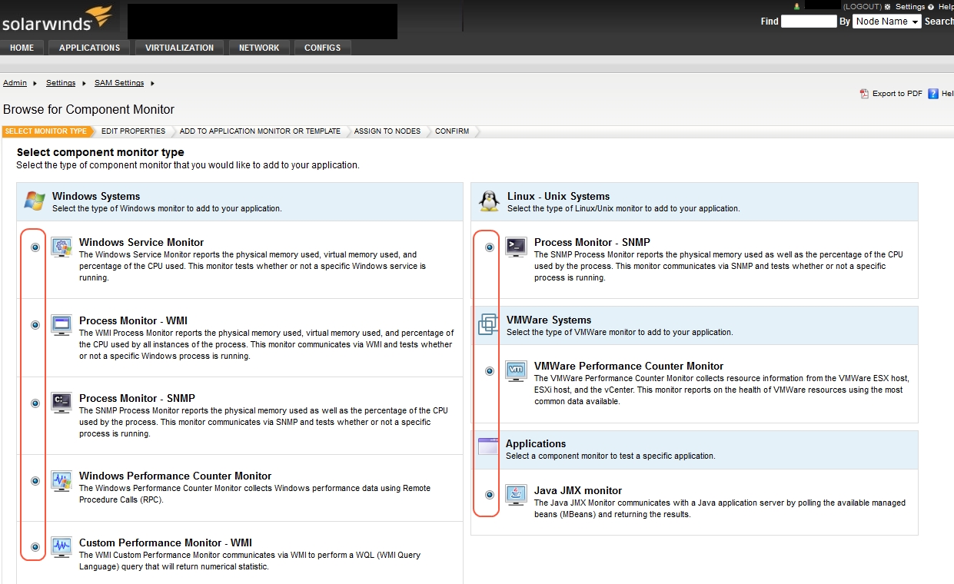Image resolution: width=954 pixels, height=584 pixels.
Task: Click the Linux penguin icon
Action: [489, 201]
